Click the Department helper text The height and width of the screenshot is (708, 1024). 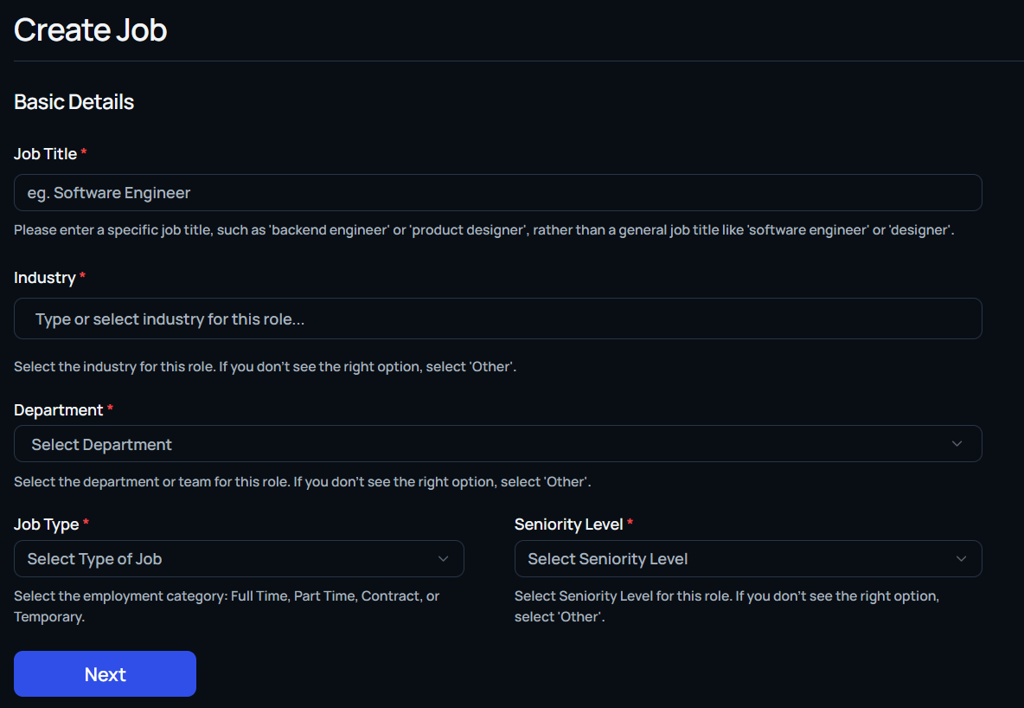tap(302, 481)
